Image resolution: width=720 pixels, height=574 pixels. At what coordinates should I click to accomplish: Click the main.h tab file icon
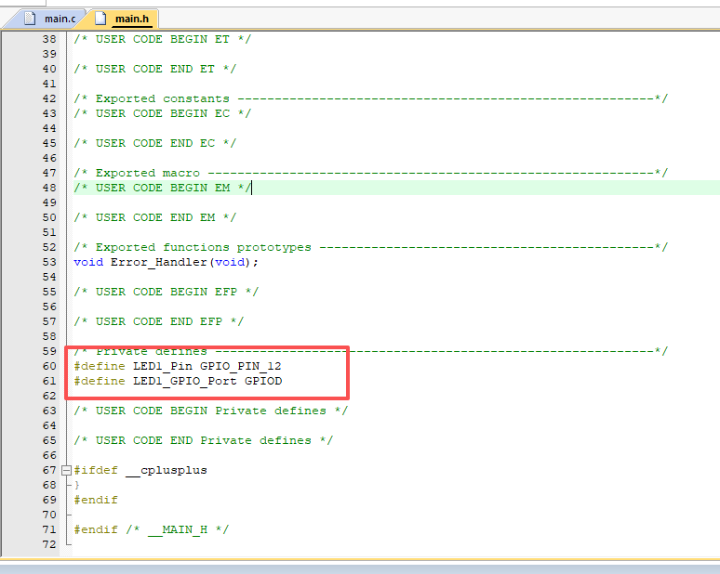[x=100, y=18]
